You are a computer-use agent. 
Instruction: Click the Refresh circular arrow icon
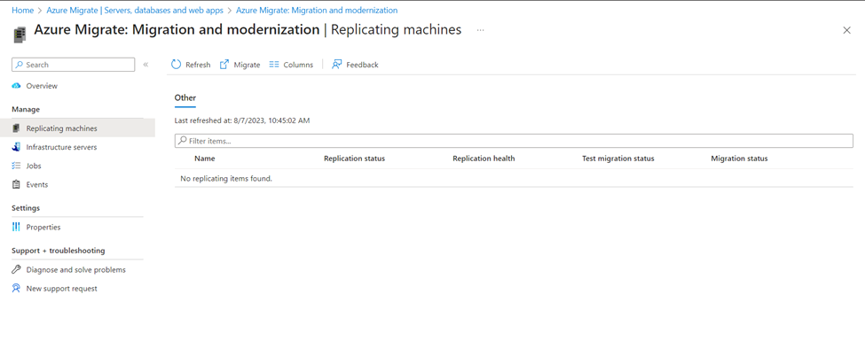click(x=176, y=65)
